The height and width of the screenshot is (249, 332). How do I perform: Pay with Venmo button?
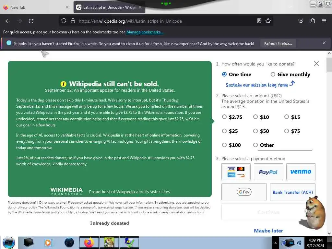[x=301, y=172]
